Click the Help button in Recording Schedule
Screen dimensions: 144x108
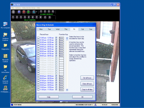tap(49, 97)
